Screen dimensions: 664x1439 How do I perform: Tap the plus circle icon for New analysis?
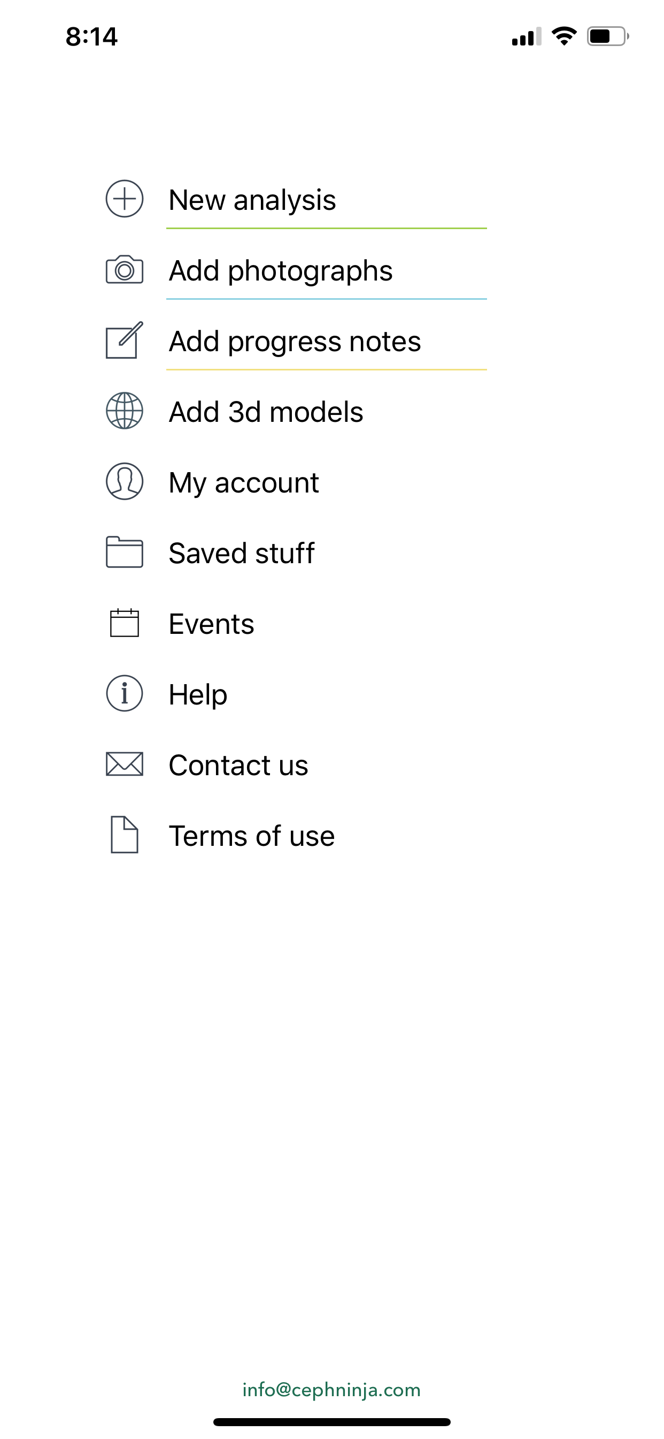coord(125,199)
